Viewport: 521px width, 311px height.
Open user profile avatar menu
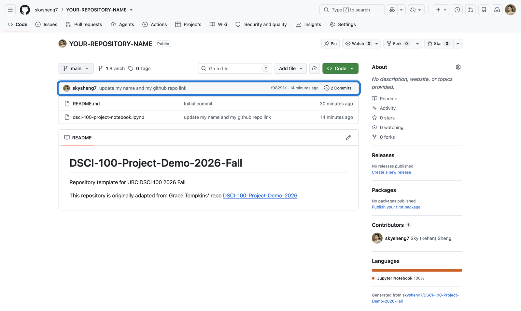(510, 10)
